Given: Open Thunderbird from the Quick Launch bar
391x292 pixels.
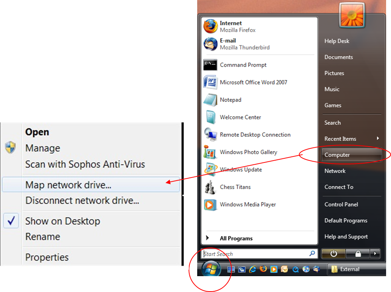Looking at the screenshot, I should click(317, 269).
